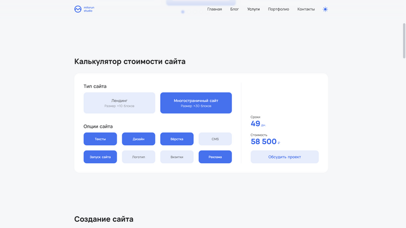Screen dimensions: 406x228
Task: Go to the Блог page
Action: 234,9
